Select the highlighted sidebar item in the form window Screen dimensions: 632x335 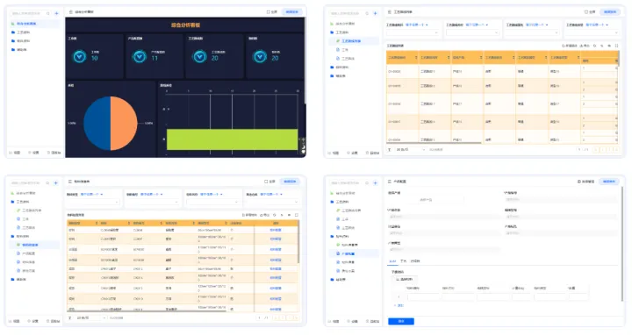point(354,253)
